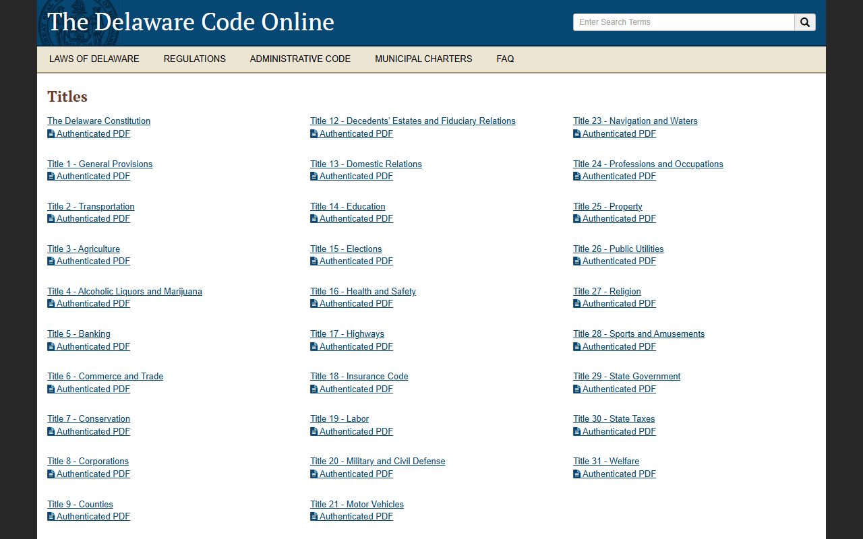Screen dimensions: 863x539
Task: Click PDF document icon under Title 4
Action: pos(51,303)
